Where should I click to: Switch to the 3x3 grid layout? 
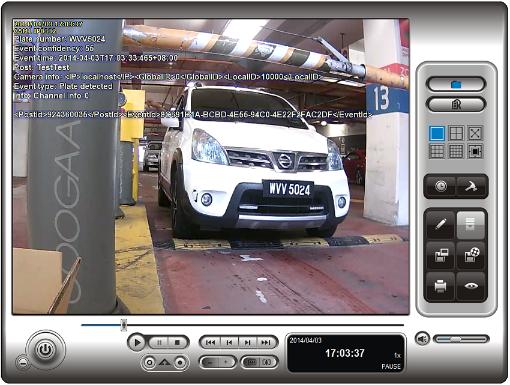[437, 151]
